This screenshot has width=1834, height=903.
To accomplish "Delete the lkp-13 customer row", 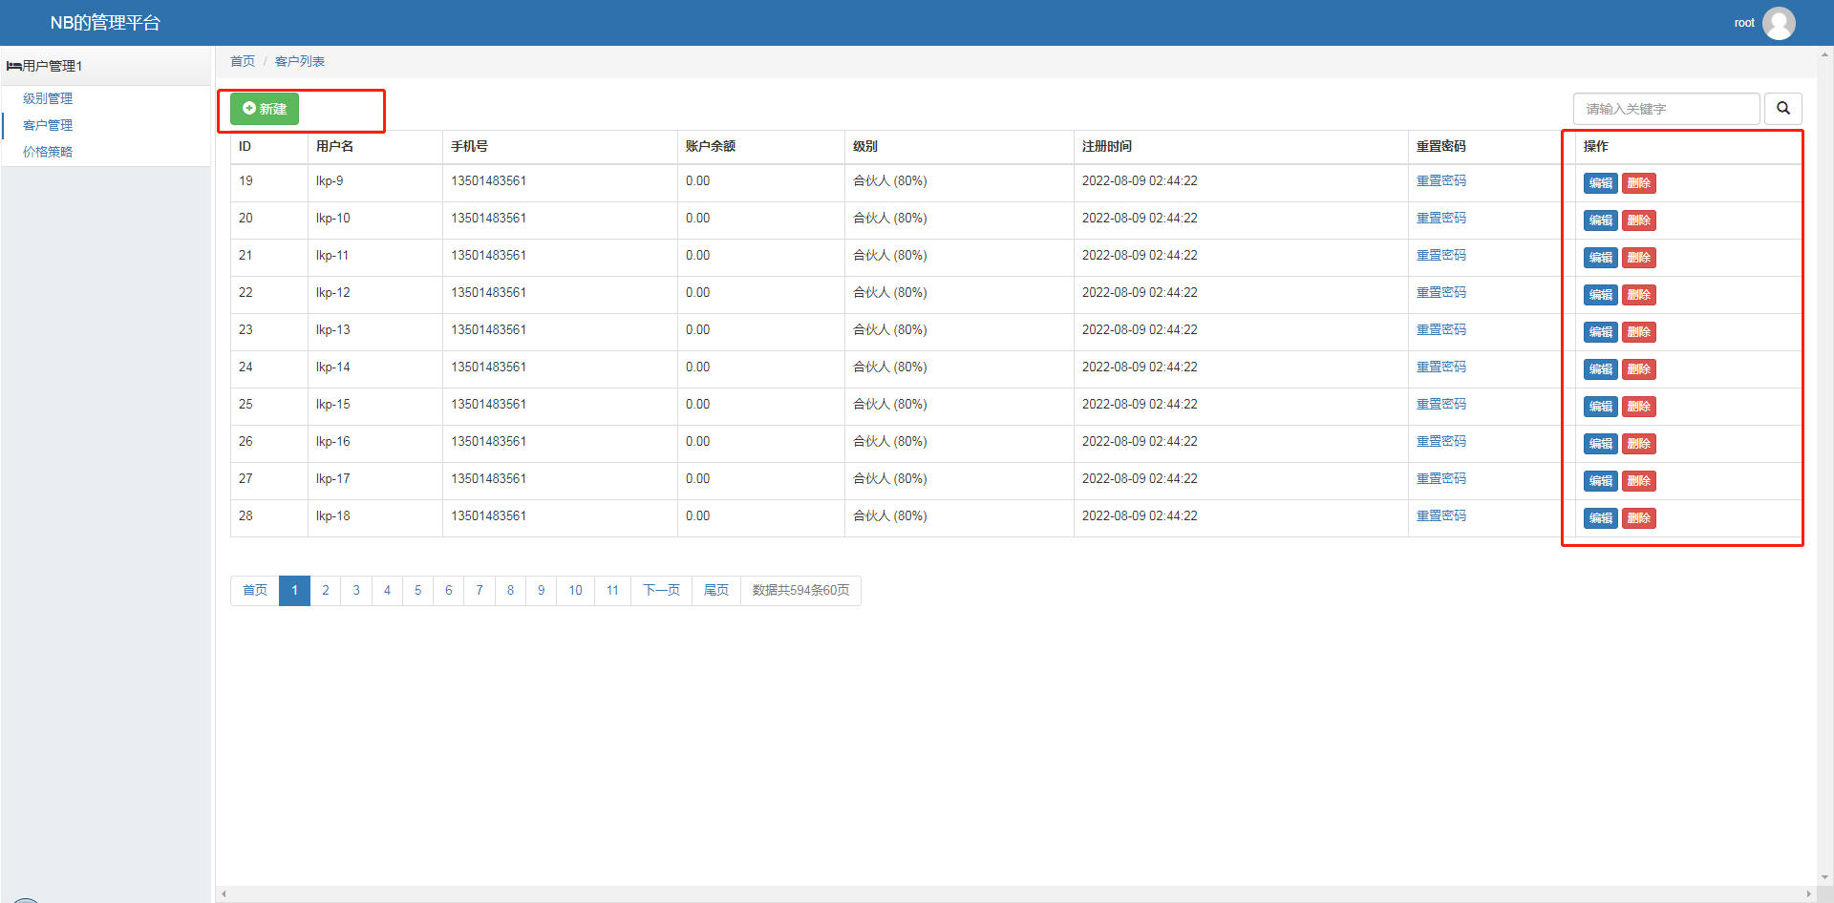I will coord(1639,332).
